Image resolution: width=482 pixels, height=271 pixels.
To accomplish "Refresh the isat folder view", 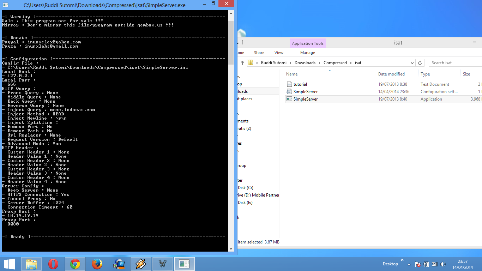I will (x=420, y=63).
